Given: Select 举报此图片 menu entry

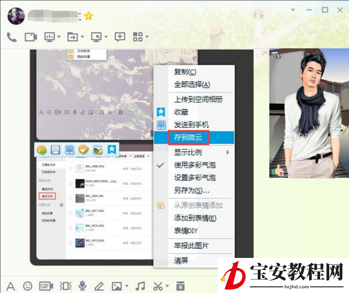Looking at the screenshot, I should point(191,245).
